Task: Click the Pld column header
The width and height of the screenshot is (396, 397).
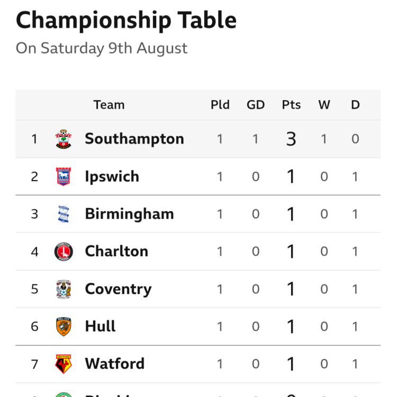Action: [x=220, y=105]
